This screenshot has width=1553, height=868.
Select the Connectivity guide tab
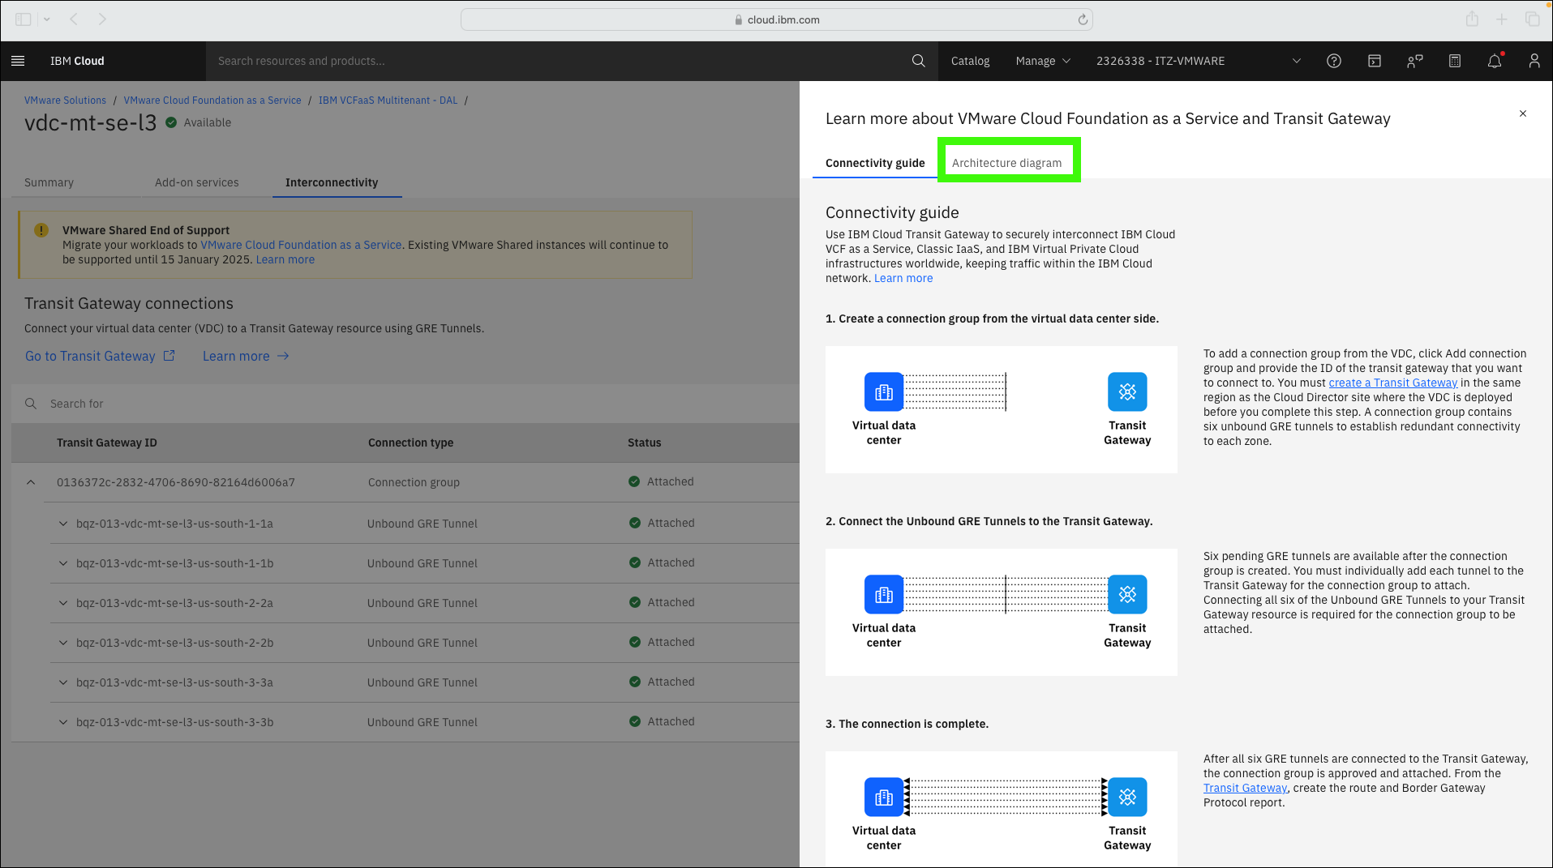875,163
